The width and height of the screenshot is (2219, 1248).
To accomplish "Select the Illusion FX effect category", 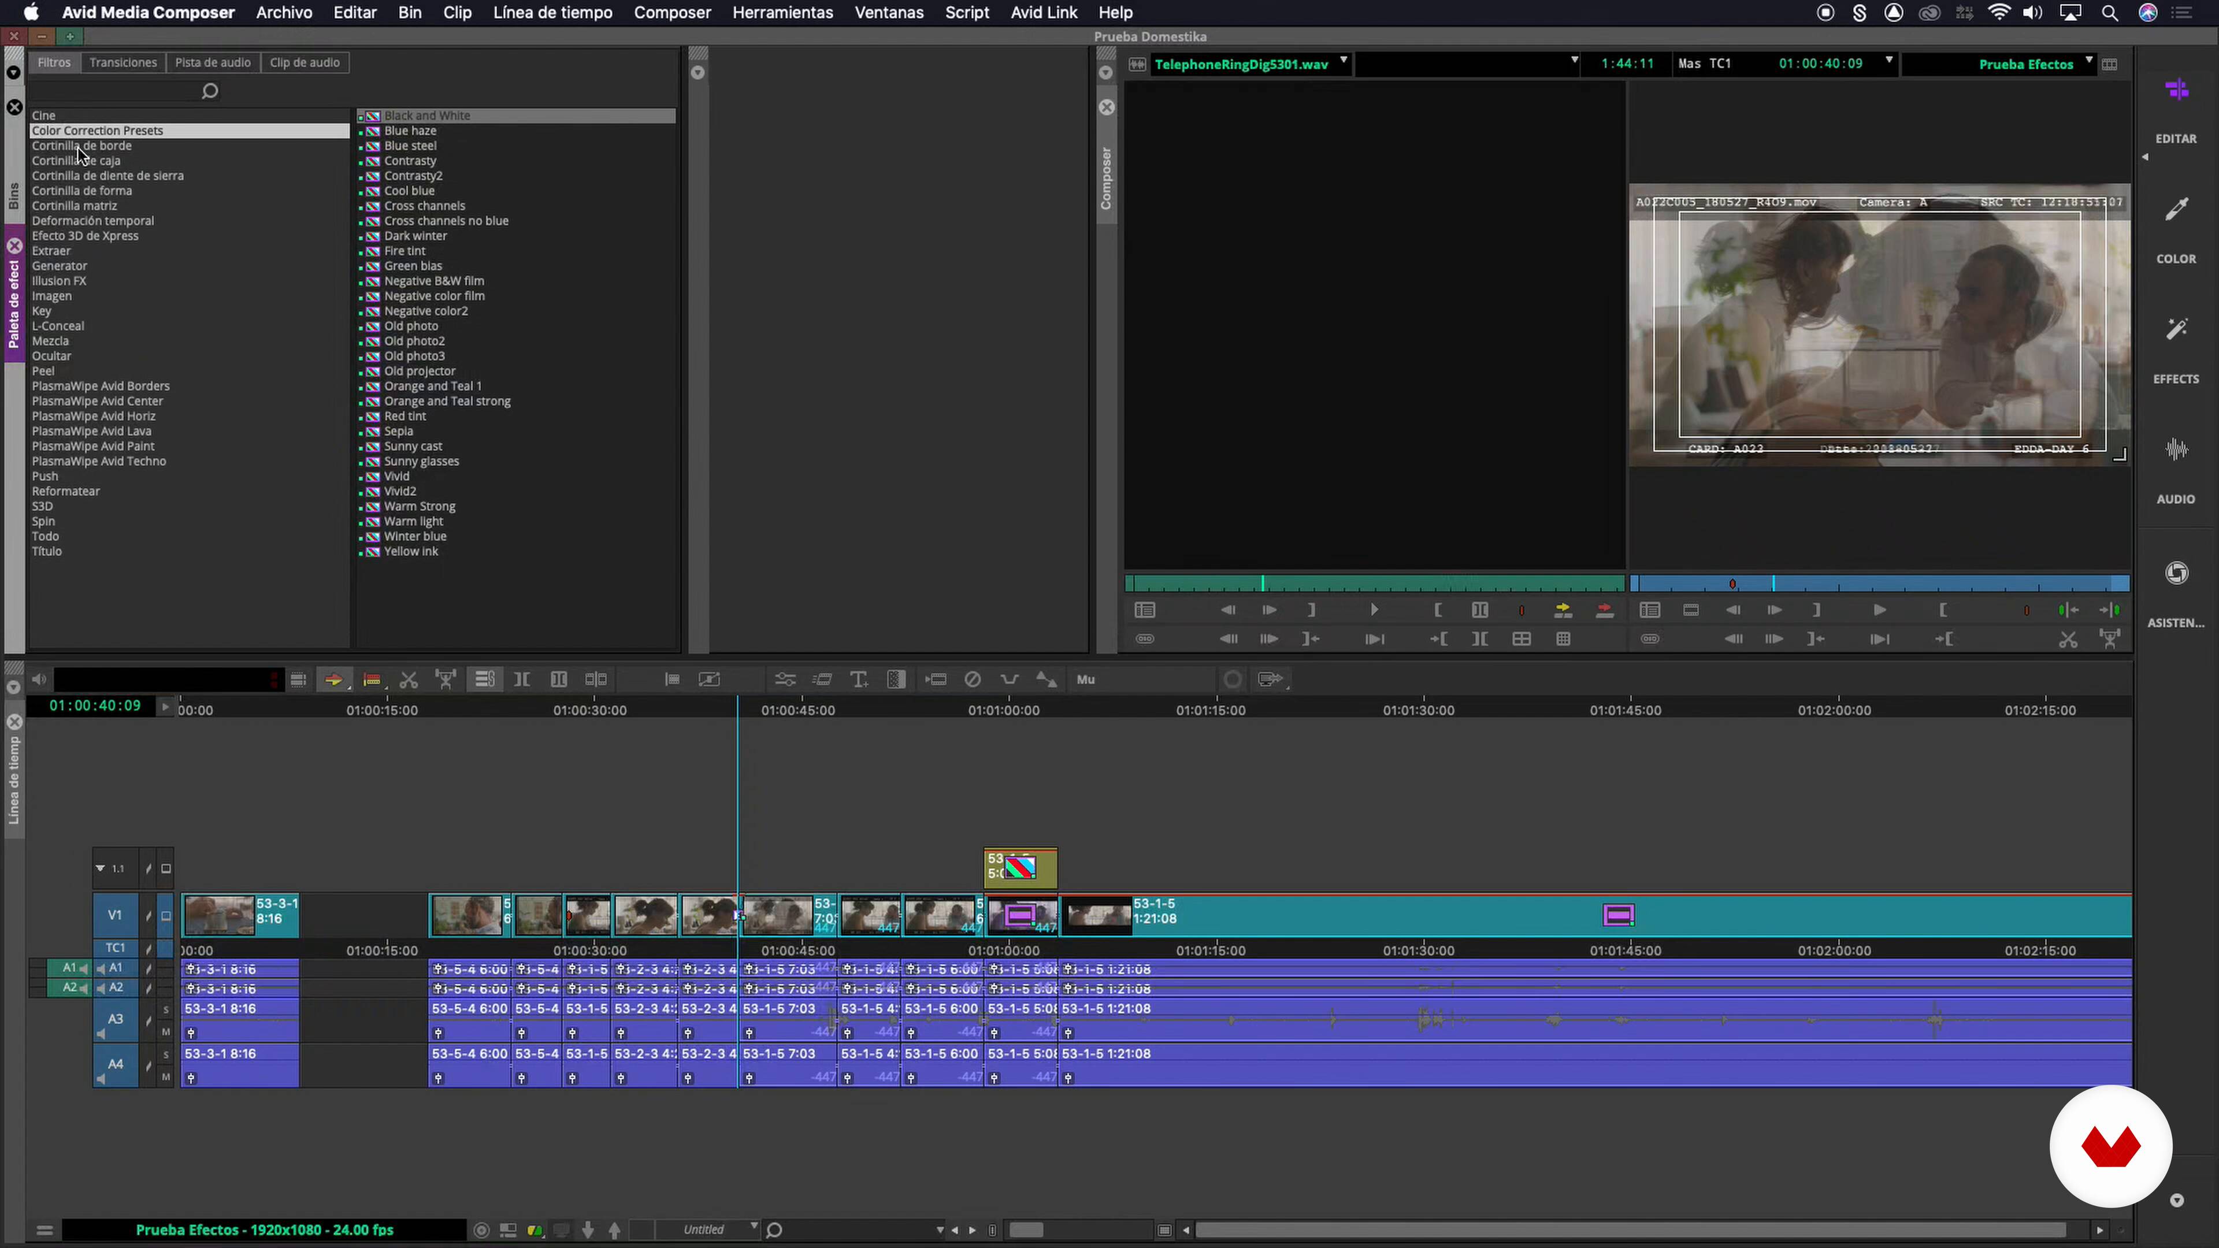I will click(x=58, y=281).
